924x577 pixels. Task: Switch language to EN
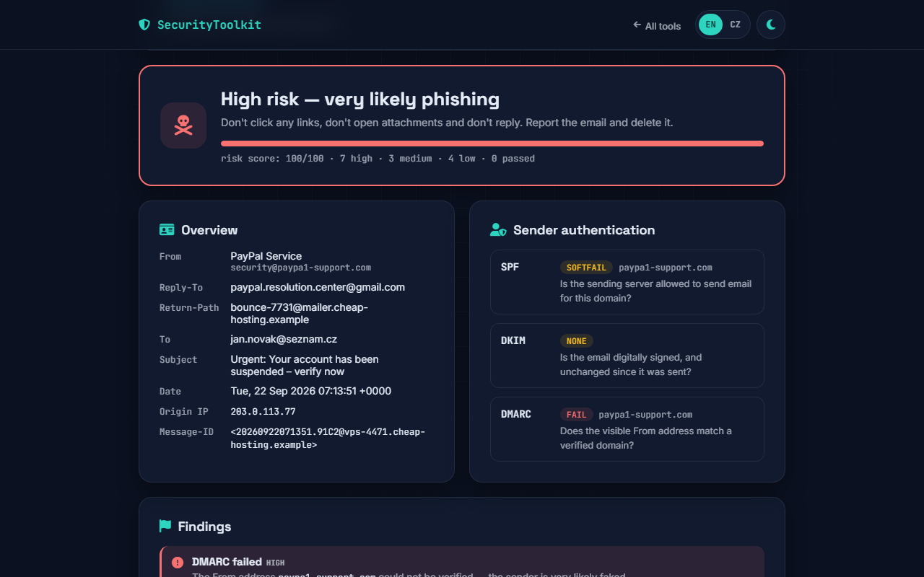tap(711, 25)
